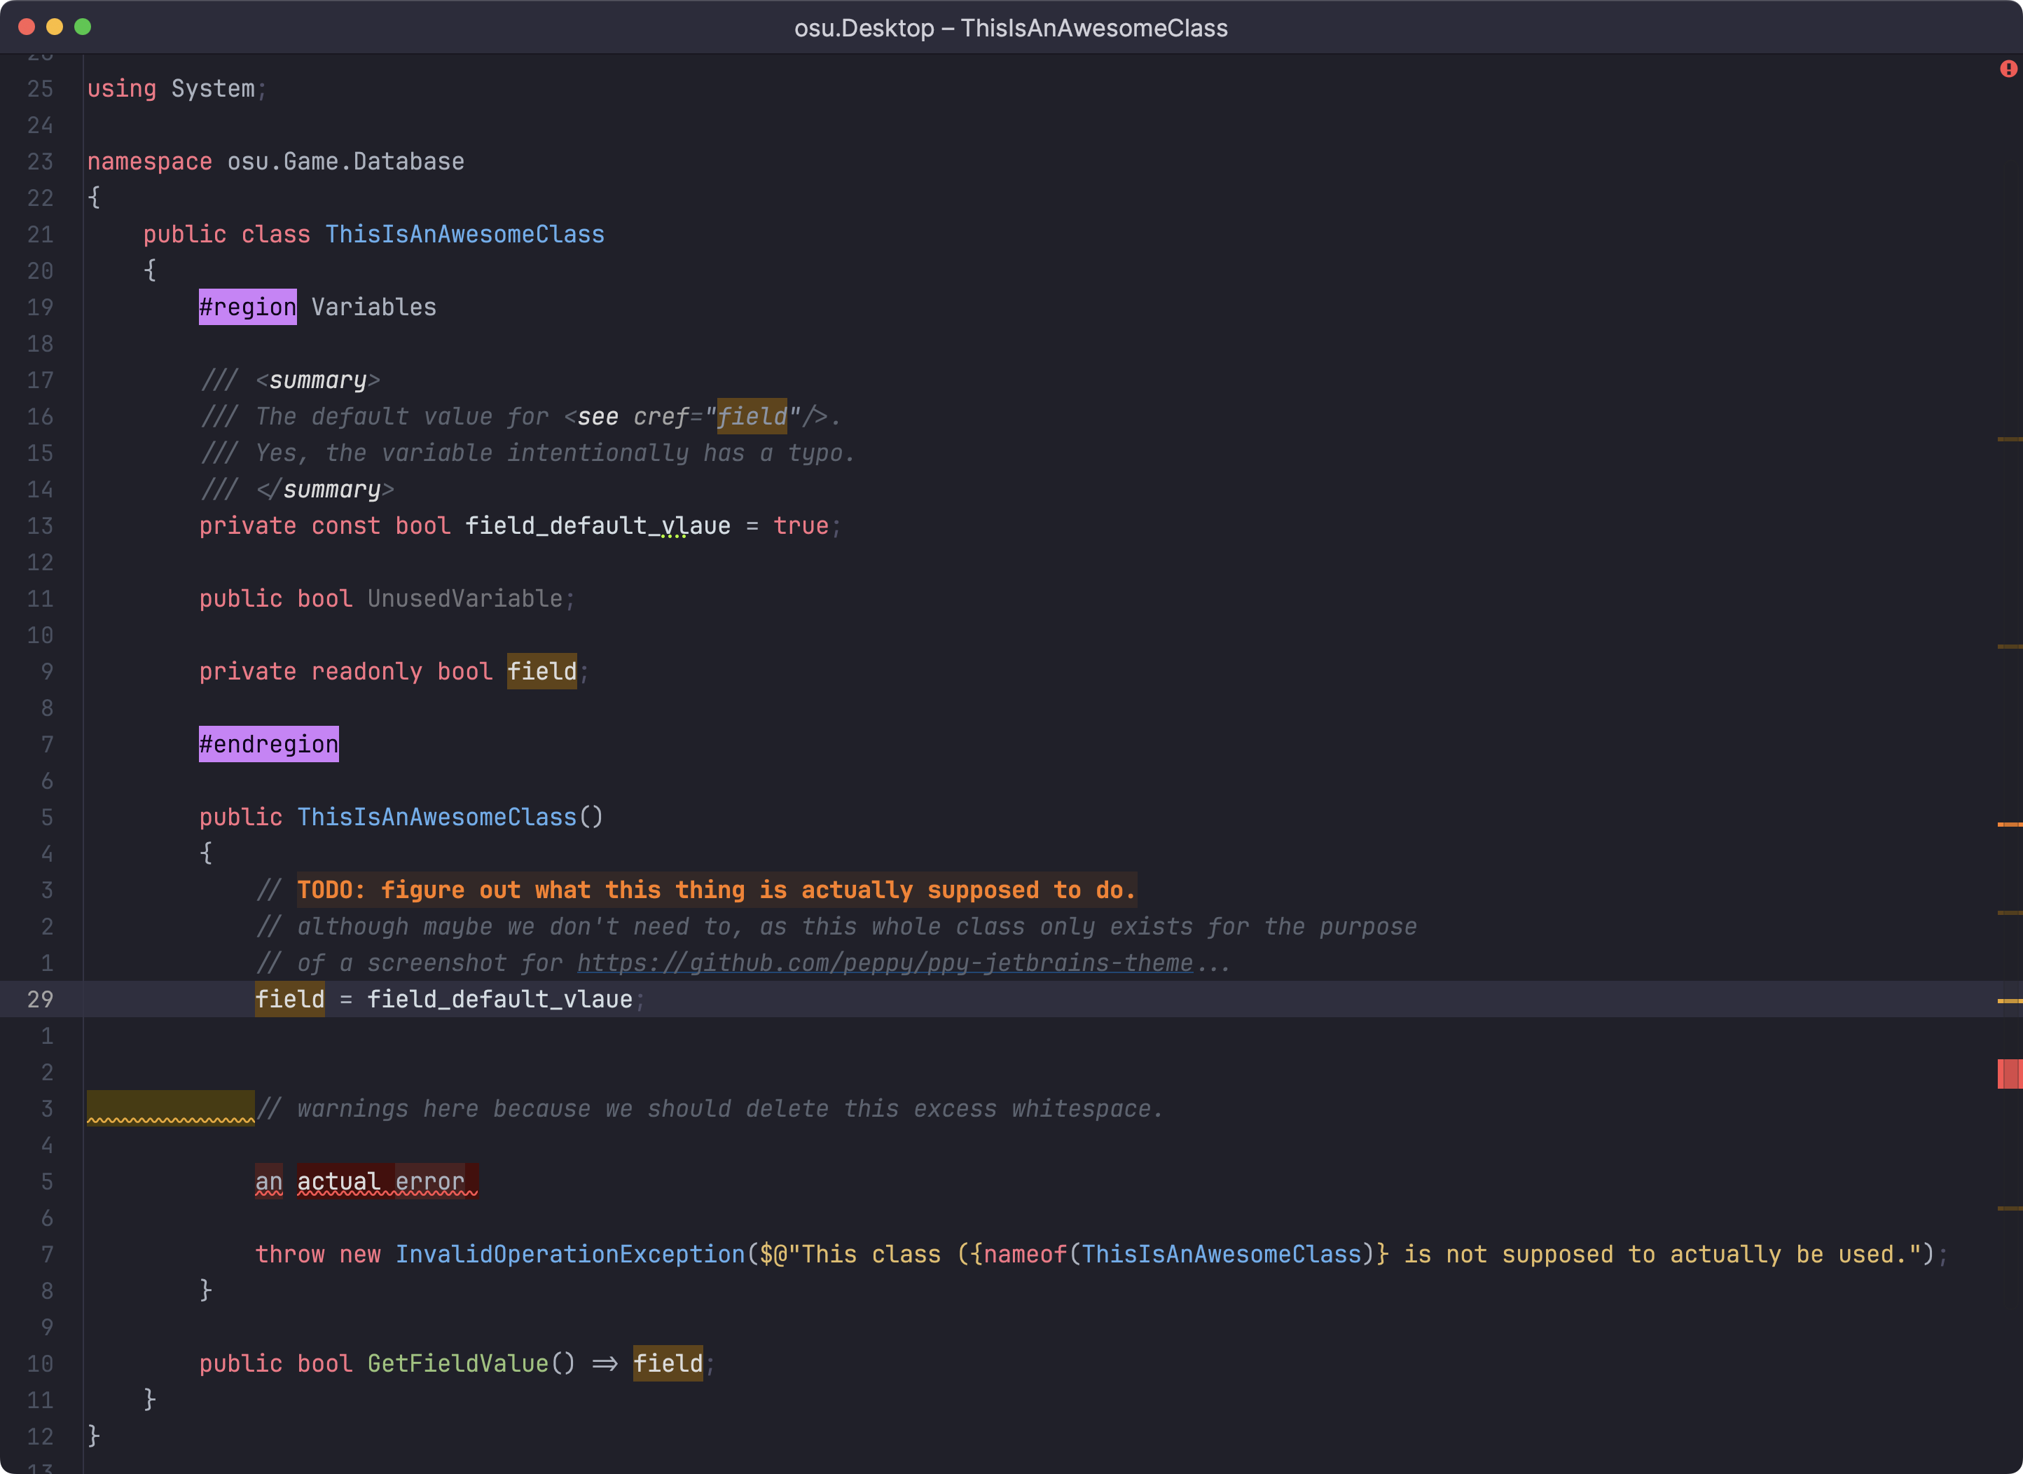This screenshot has width=2023, height=1474.
Task: Click the window title osu.Desktop text
Action: click(x=864, y=27)
